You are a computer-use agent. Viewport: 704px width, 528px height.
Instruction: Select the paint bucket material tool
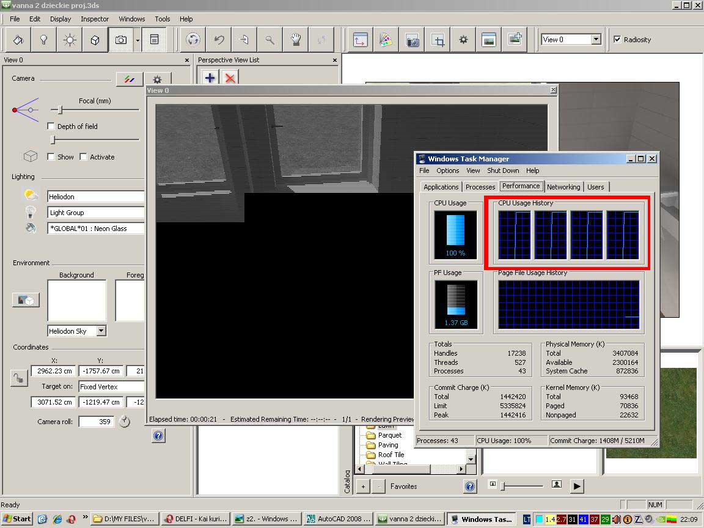[x=18, y=40]
